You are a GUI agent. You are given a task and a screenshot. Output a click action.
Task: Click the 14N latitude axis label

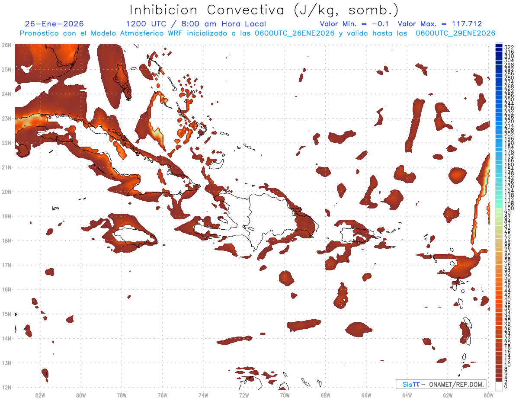(6, 338)
